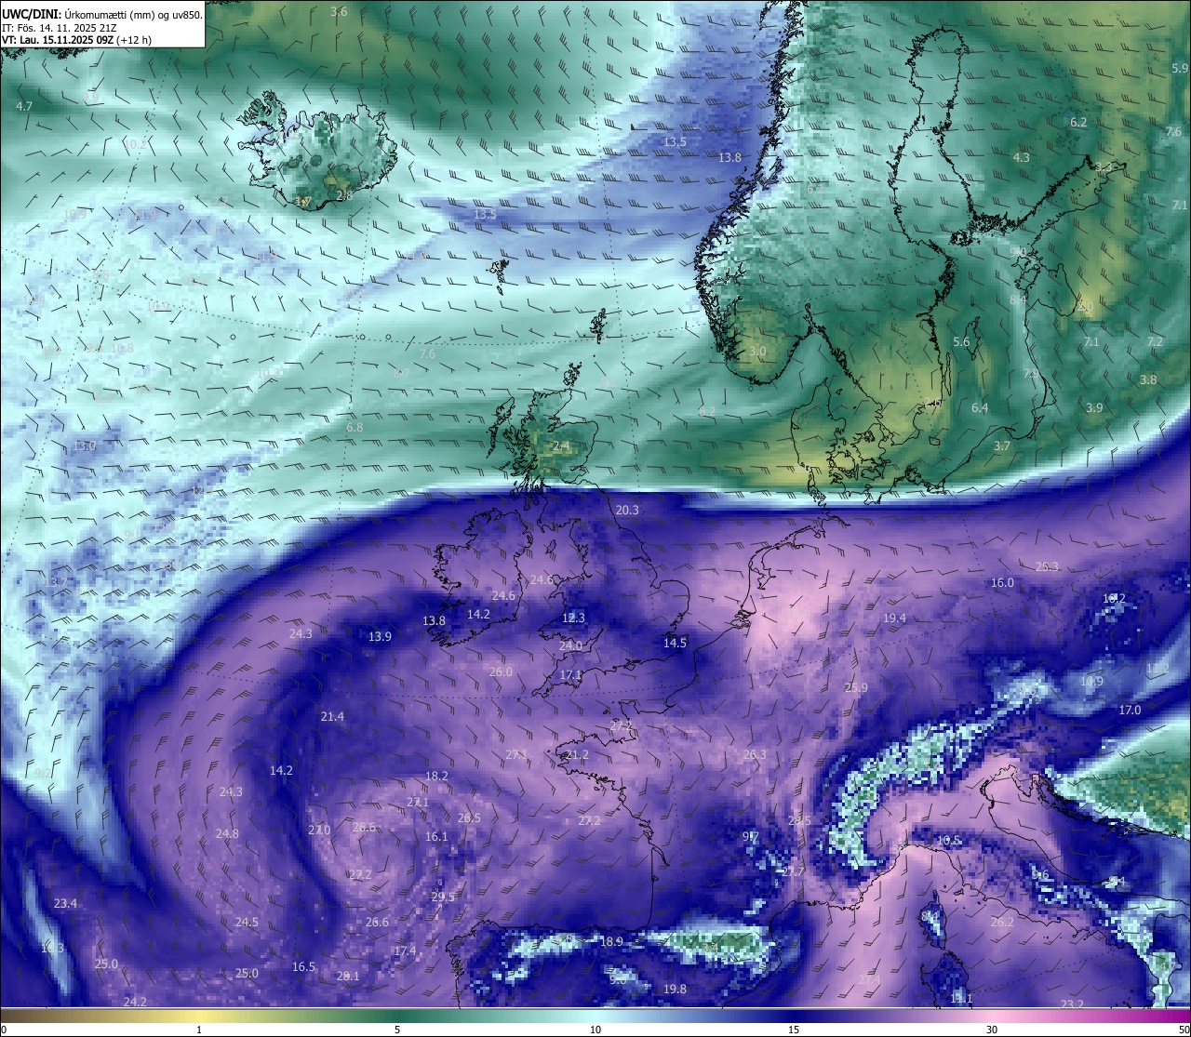Image resolution: width=1191 pixels, height=1037 pixels.
Task: Click the 16.5 value on the map
Action: tap(303, 966)
